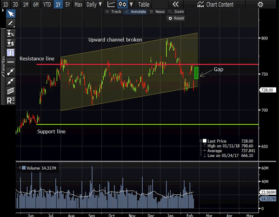This screenshot has width=279, height=217.
Task: Open the chart type dropdown arrow
Action: tap(131, 4)
